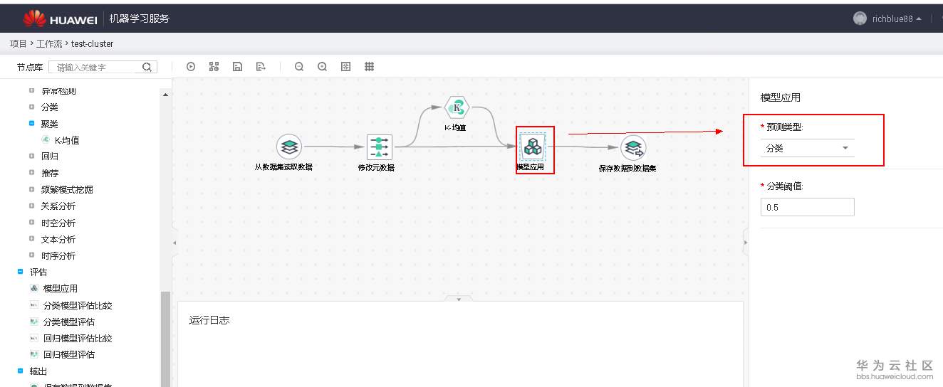The image size is (943, 387).
Task: Click the search magnifier in node library
Action: point(147,67)
